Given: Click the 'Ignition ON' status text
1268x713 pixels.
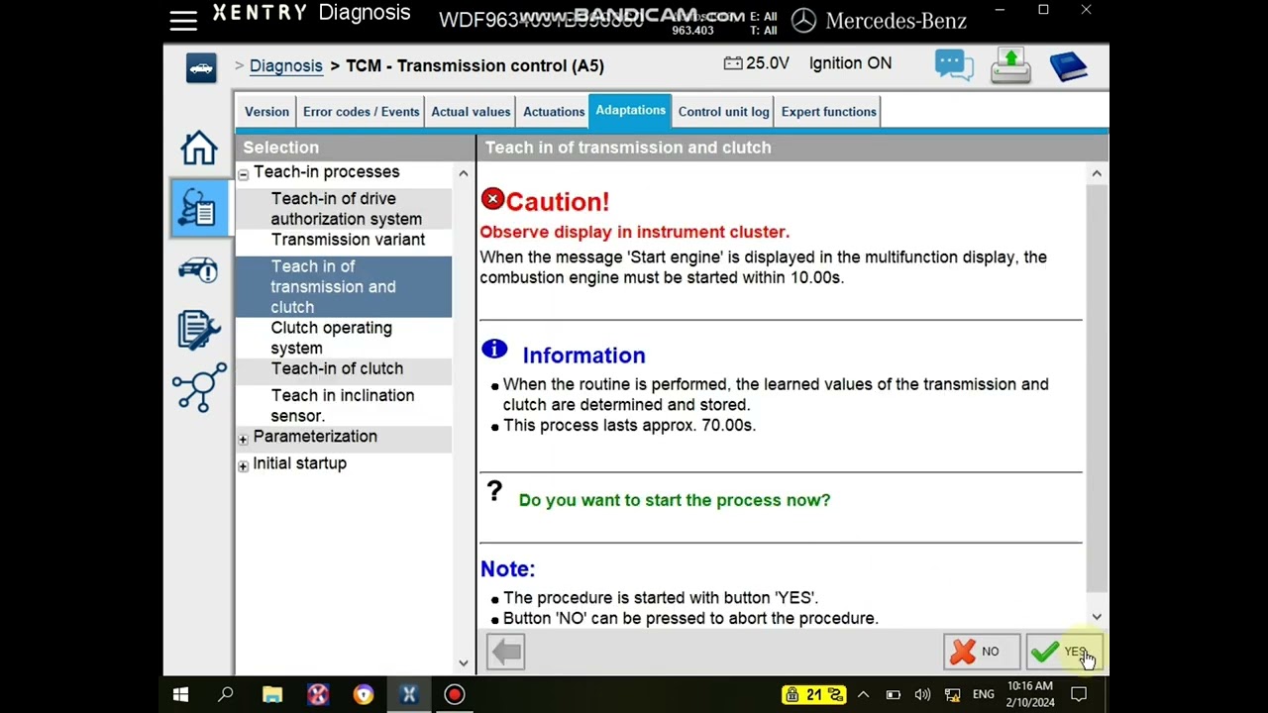Looking at the screenshot, I should coord(850,63).
